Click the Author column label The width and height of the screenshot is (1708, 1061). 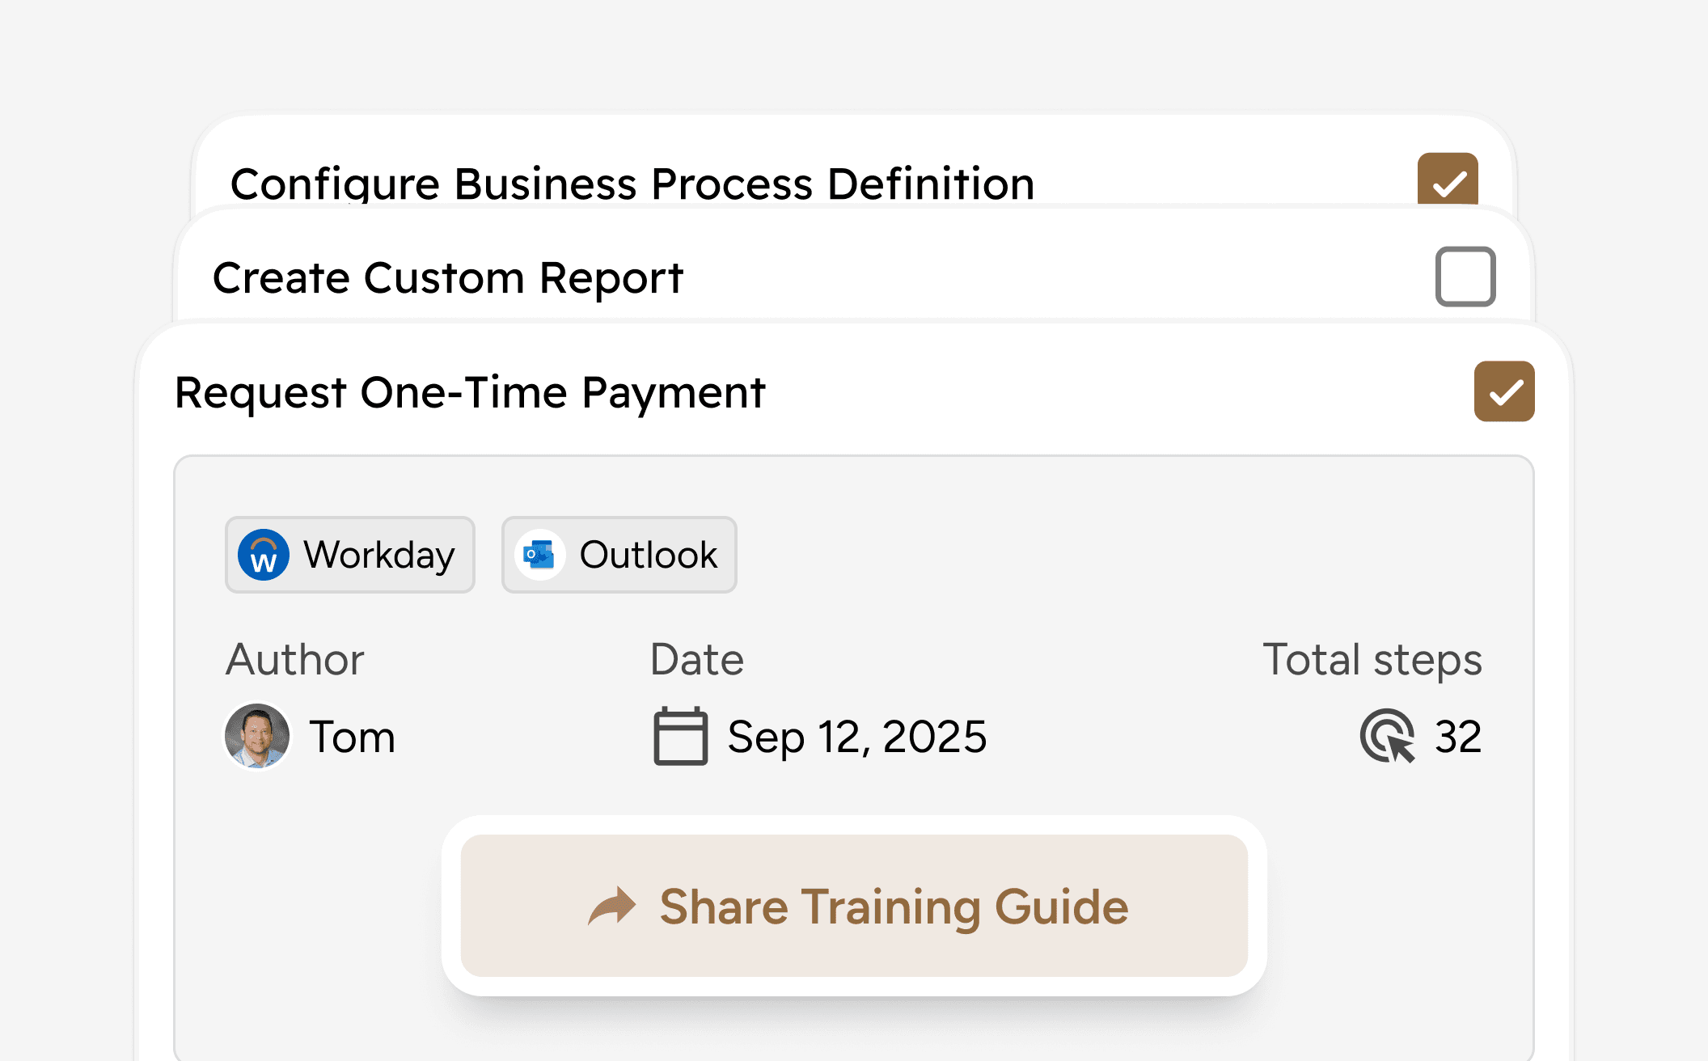(x=295, y=659)
